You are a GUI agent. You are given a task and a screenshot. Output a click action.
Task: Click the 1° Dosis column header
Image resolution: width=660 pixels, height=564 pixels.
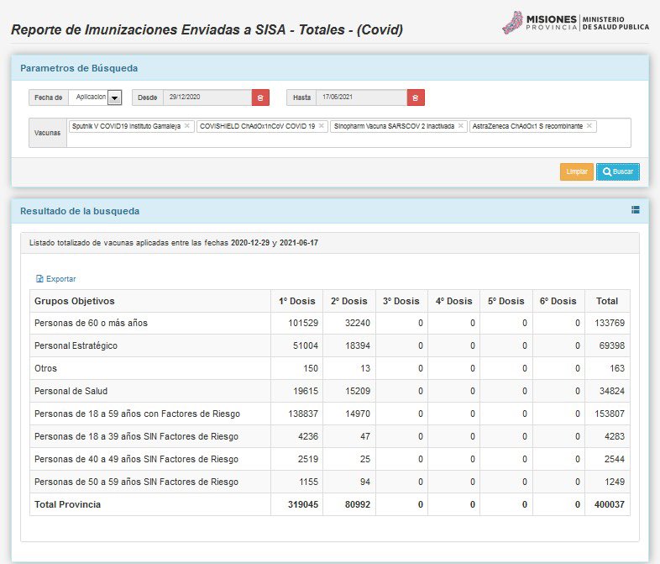tap(297, 301)
